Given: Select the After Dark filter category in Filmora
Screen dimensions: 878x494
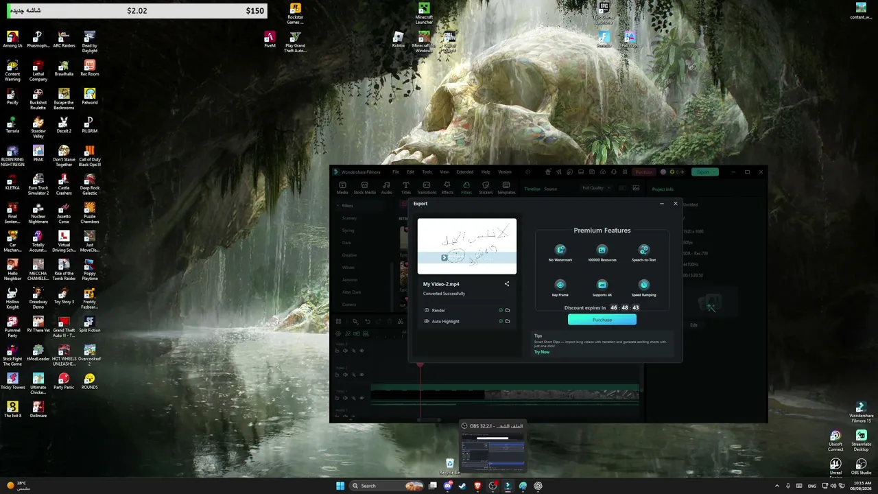Looking at the screenshot, I should [351, 292].
